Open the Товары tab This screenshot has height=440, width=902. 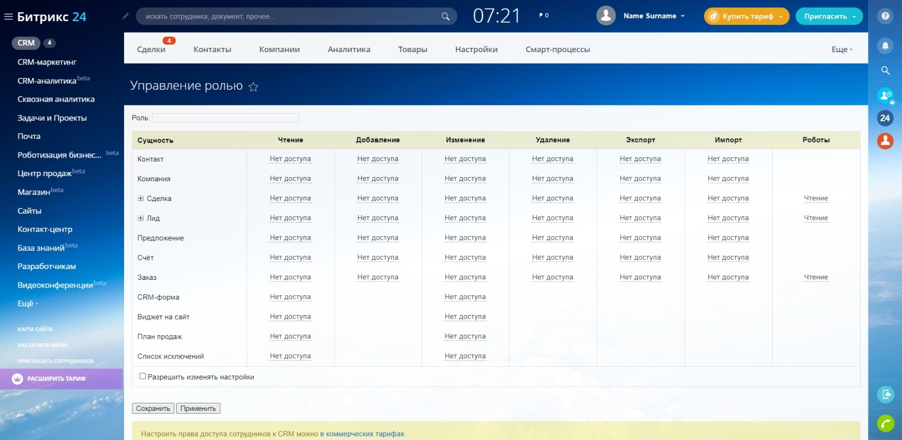[x=412, y=50]
